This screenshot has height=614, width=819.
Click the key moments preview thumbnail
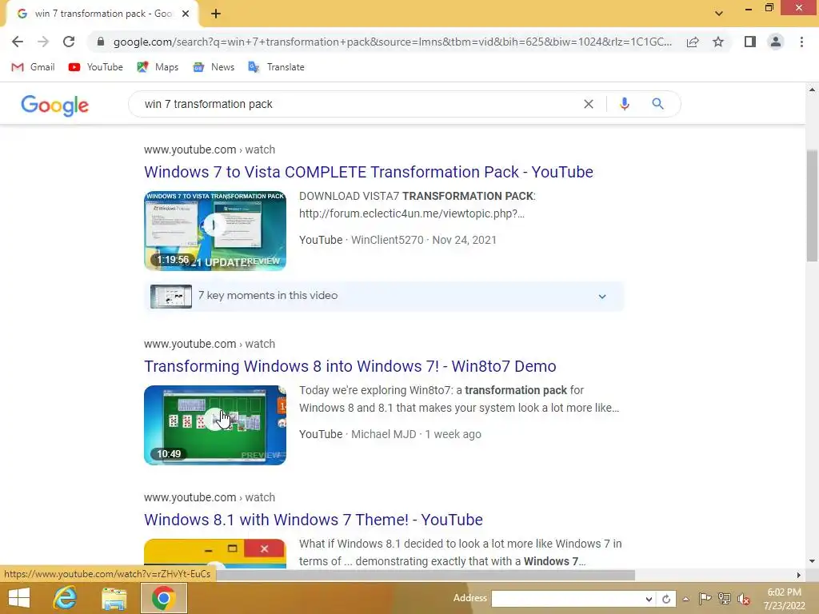(x=171, y=297)
